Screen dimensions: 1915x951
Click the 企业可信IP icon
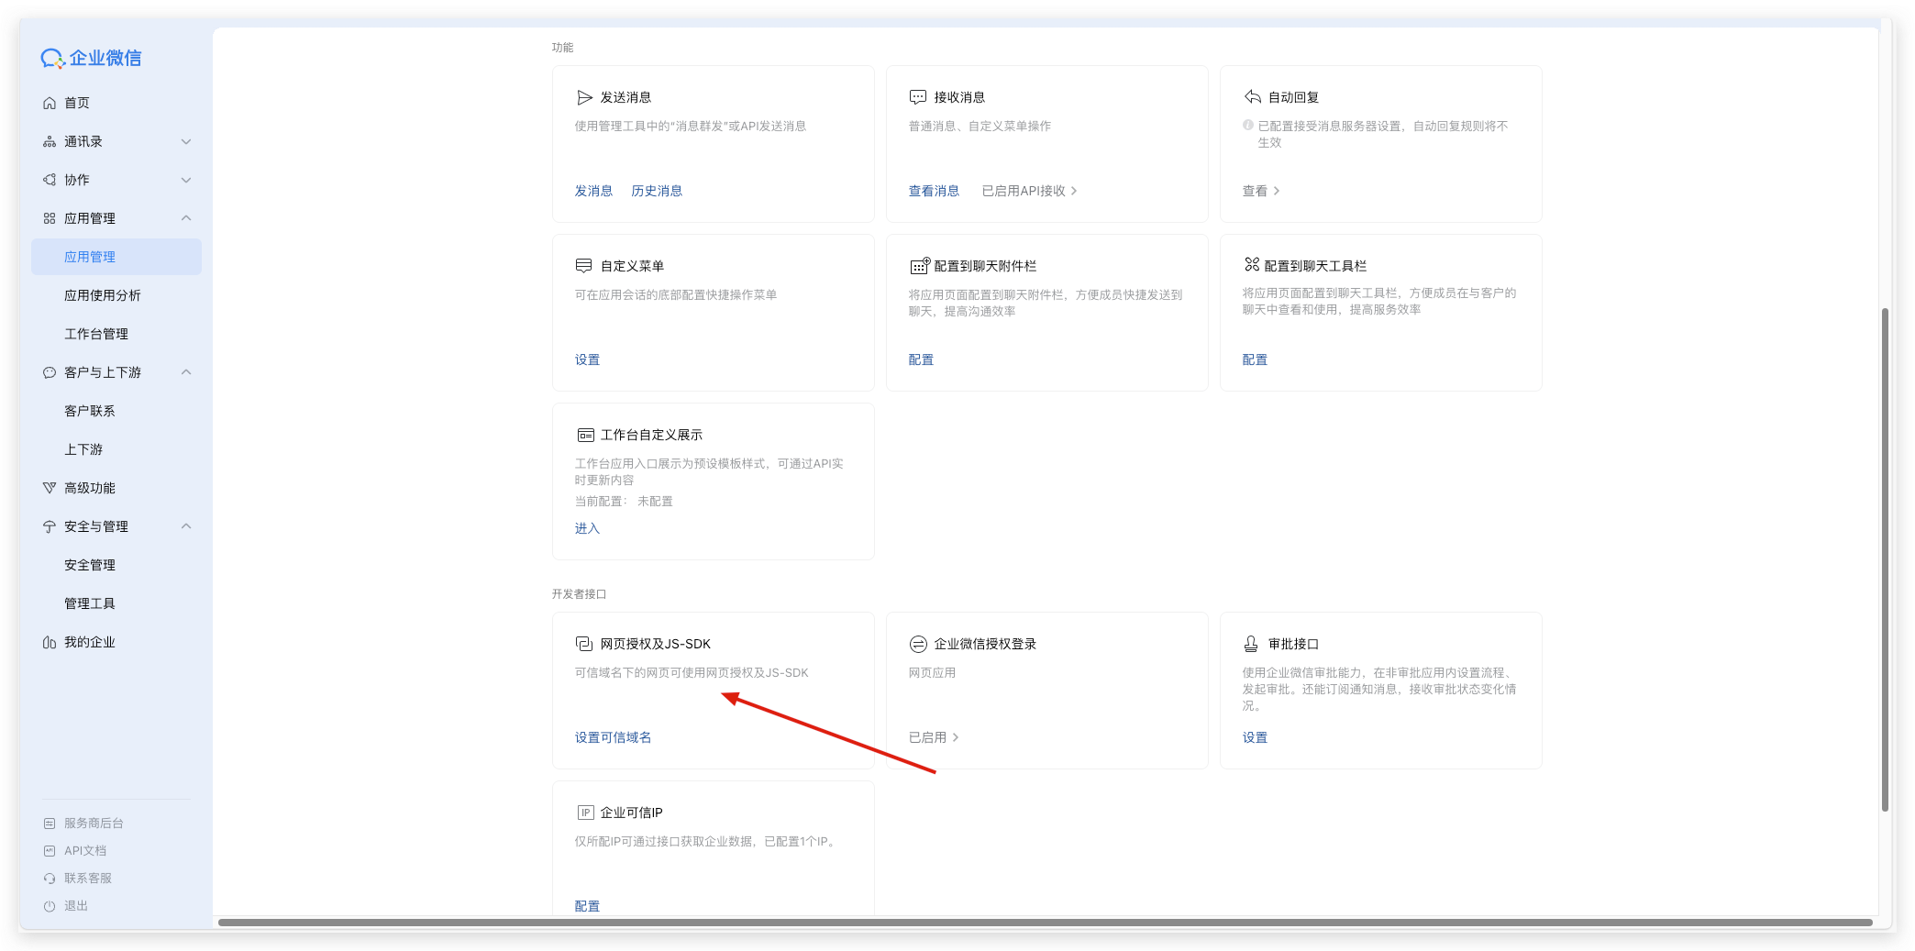(x=585, y=813)
